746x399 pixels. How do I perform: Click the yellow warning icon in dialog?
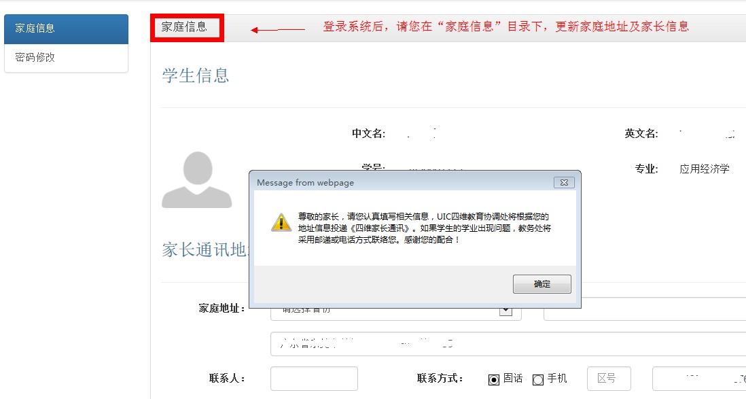coord(281,222)
